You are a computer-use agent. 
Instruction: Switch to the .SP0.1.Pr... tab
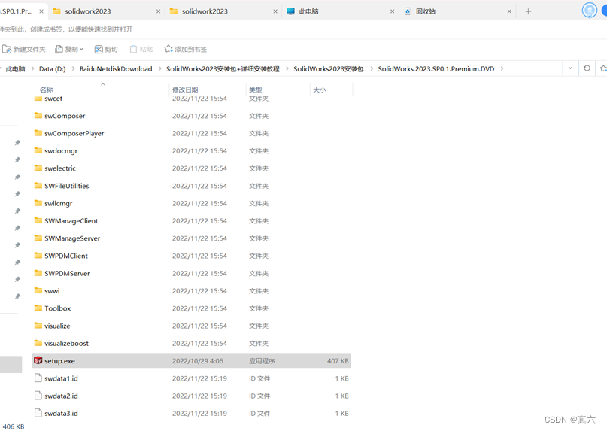tap(23, 11)
